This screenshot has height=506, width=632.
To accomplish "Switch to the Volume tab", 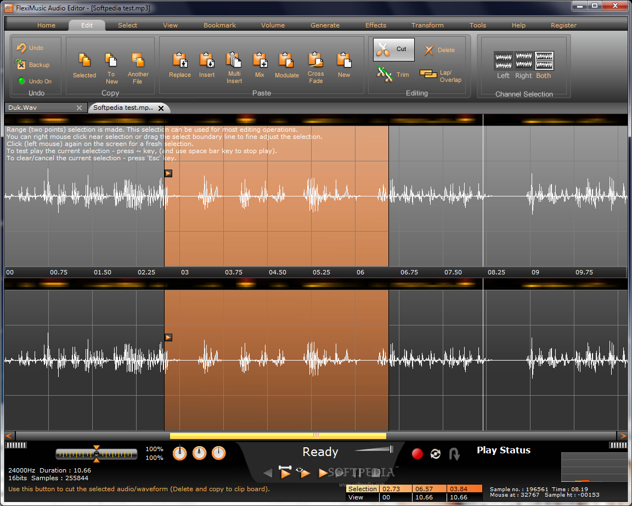I will [273, 25].
